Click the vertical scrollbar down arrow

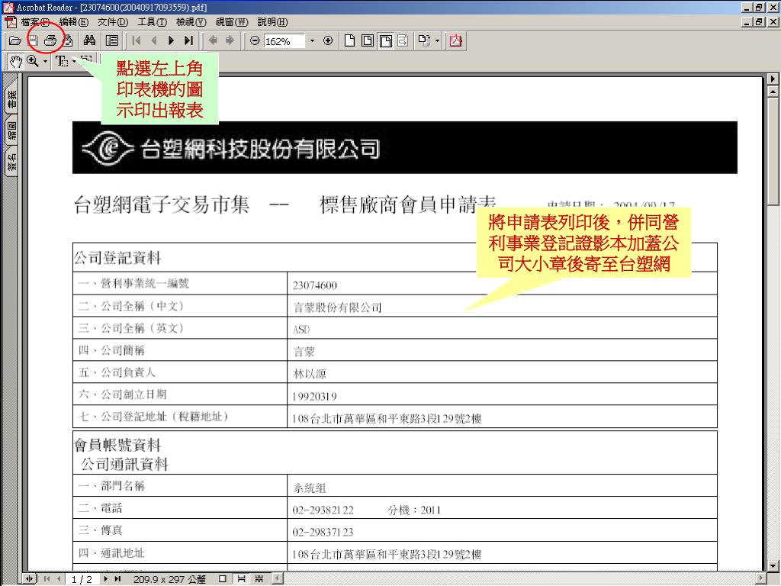(x=773, y=565)
